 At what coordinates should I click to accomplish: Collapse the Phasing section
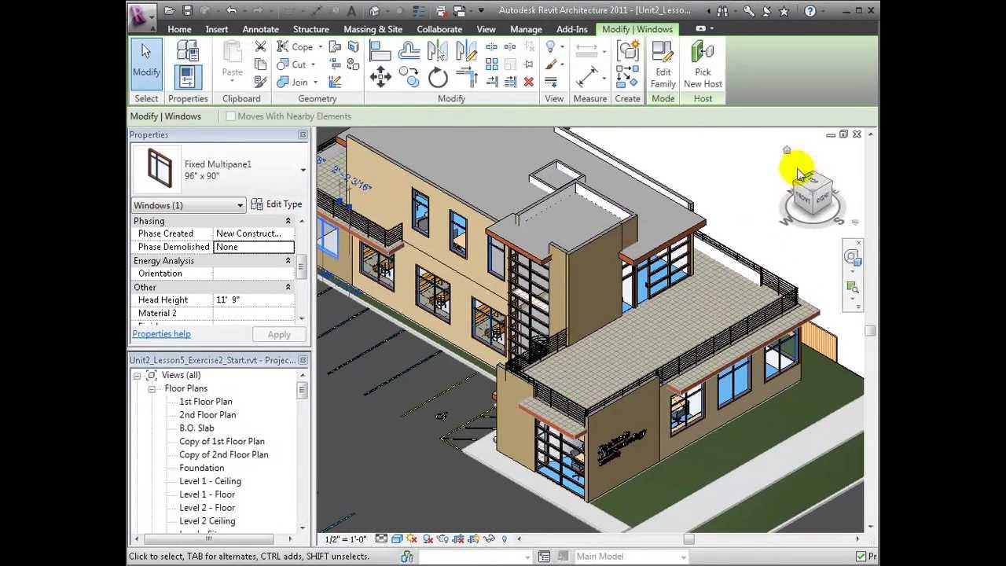point(288,221)
